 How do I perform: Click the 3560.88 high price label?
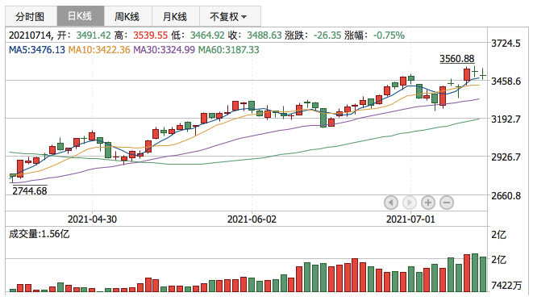(457, 59)
